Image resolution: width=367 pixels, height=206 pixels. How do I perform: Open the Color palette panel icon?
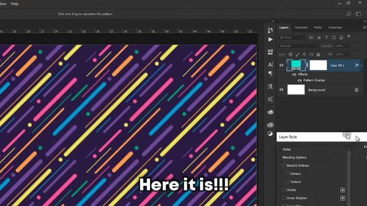[270, 112]
